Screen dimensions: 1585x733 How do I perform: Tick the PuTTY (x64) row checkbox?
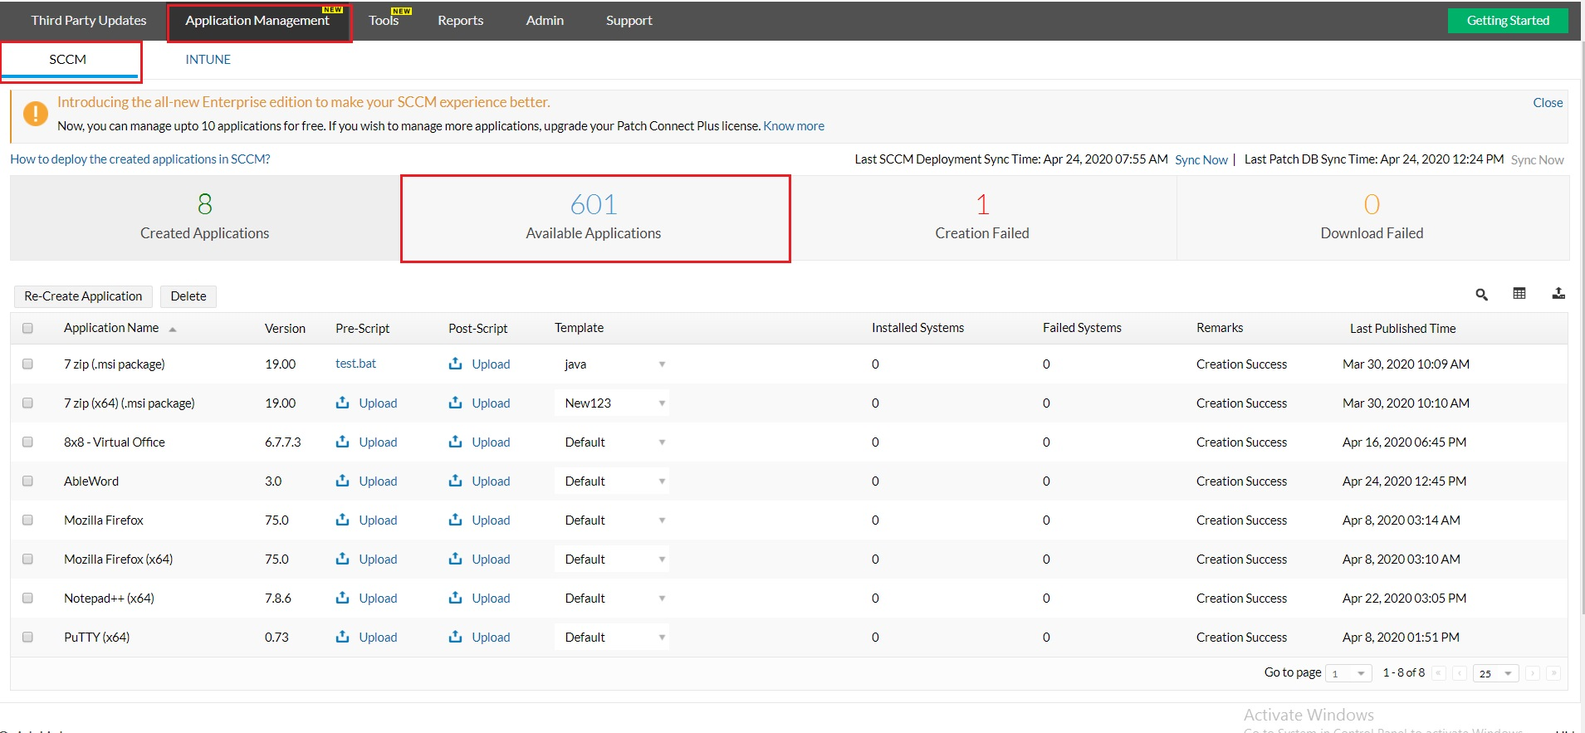[x=27, y=637]
